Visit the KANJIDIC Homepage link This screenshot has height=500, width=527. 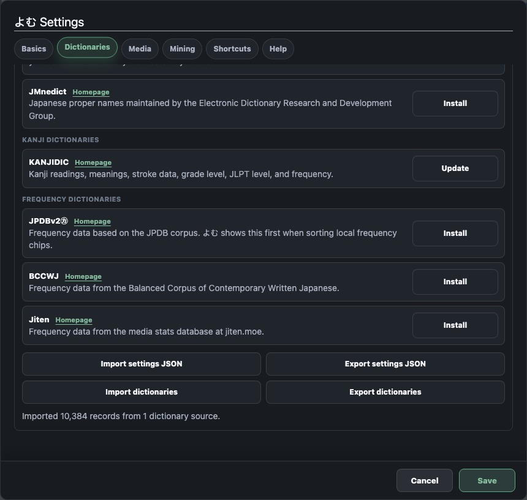point(93,162)
